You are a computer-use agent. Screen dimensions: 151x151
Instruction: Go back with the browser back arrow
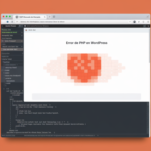point(3,22)
